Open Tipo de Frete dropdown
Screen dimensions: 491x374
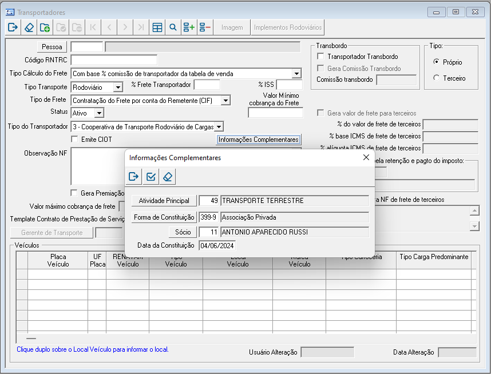(225, 101)
